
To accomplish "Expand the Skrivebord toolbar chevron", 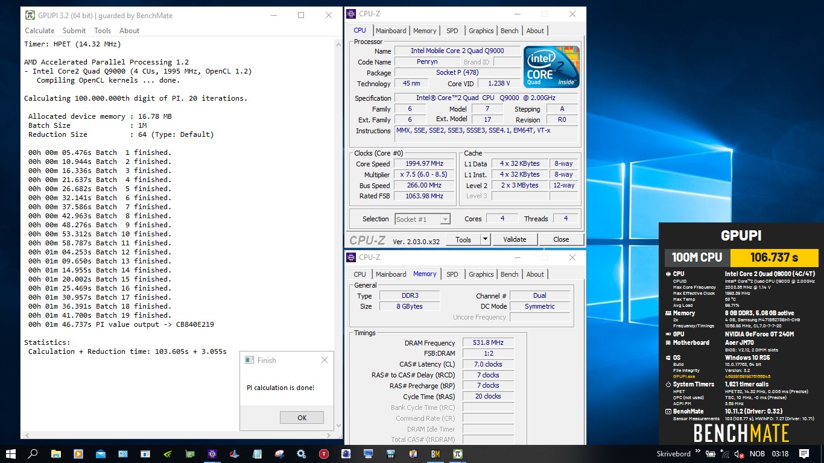I will pos(698,452).
